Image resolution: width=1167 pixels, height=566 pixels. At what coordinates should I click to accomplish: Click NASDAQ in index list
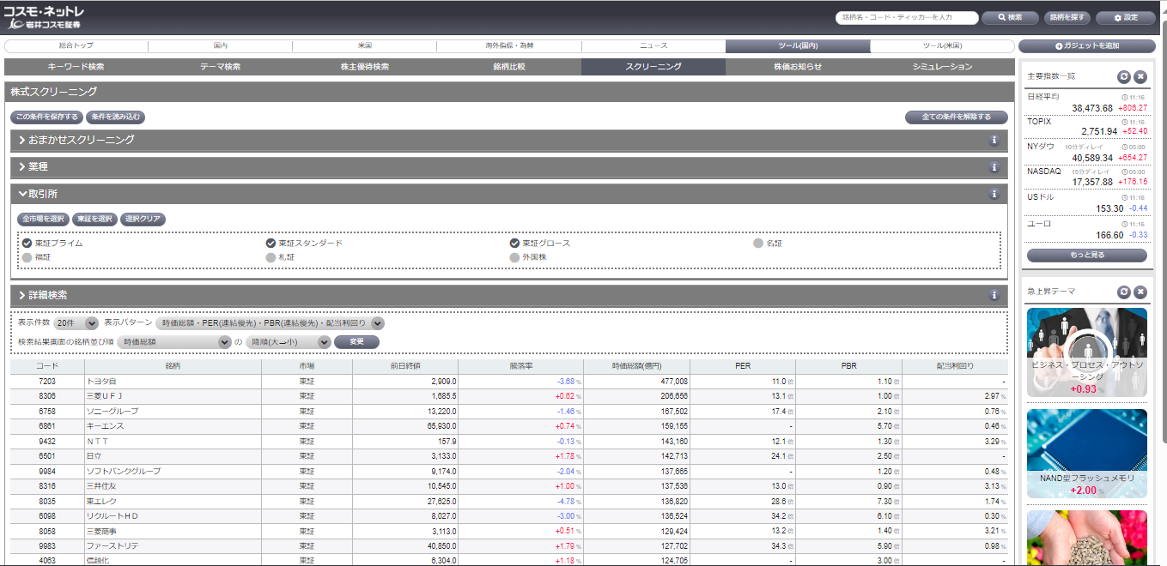pos(1043,172)
